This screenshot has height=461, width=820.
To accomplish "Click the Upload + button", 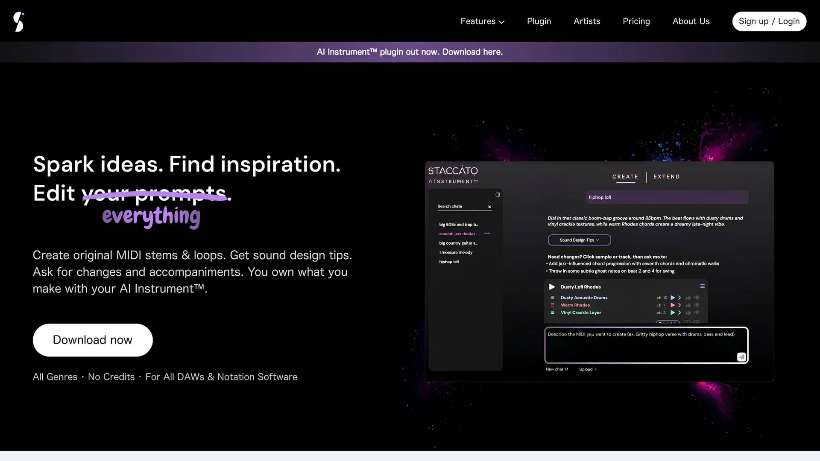I will click(588, 369).
